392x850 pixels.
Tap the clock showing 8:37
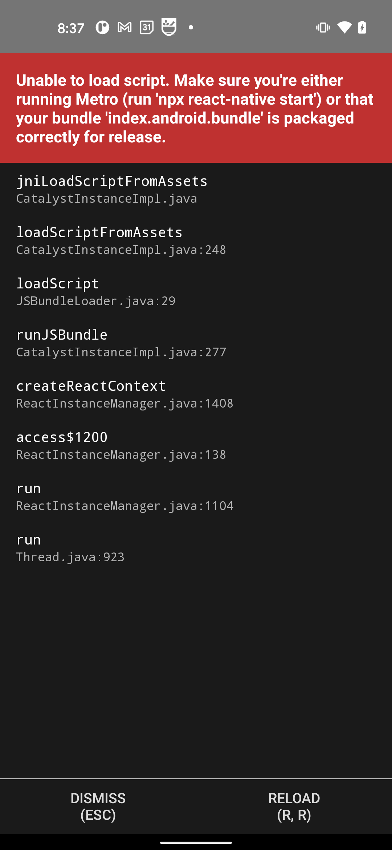point(71,27)
